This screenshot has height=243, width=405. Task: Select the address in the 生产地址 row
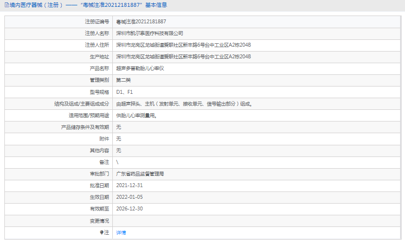183,56
